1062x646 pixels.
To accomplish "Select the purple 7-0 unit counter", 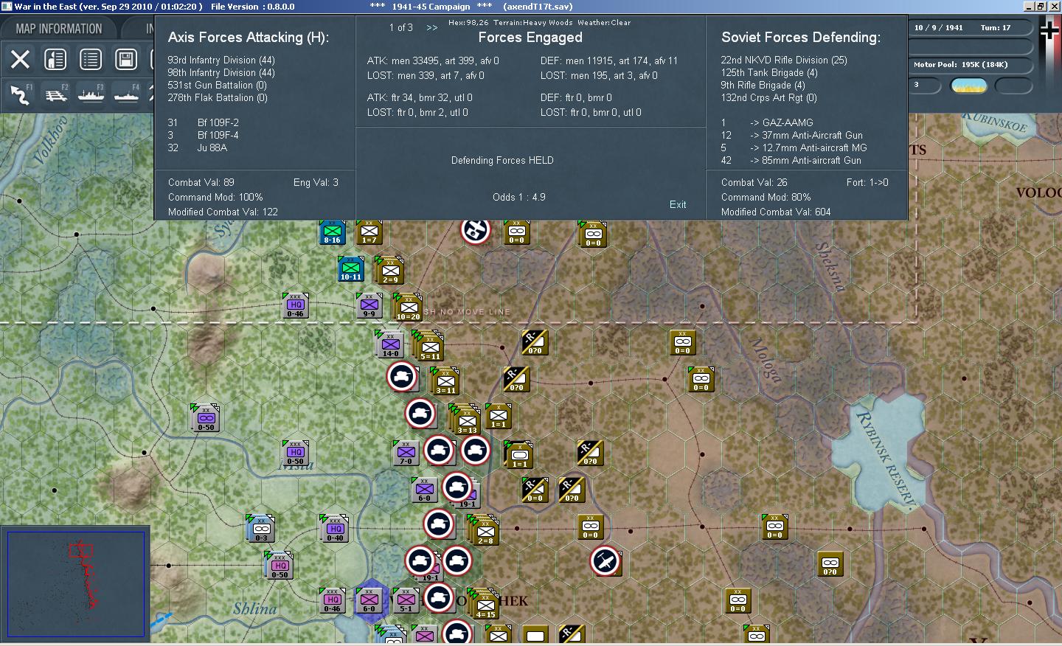I will click(x=406, y=454).
